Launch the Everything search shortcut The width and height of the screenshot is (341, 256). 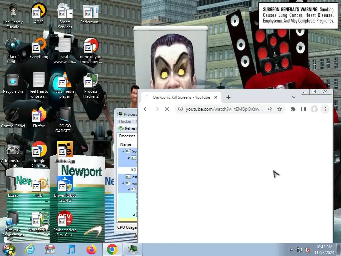tap(39, 49)
